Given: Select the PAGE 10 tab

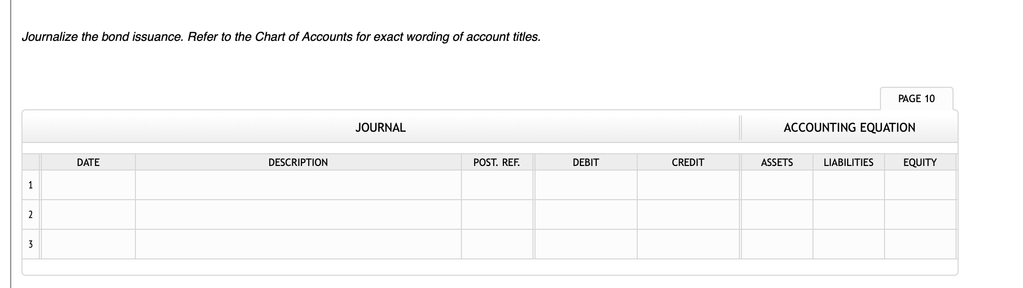Looking at the screenshot, I should (916, 99).
